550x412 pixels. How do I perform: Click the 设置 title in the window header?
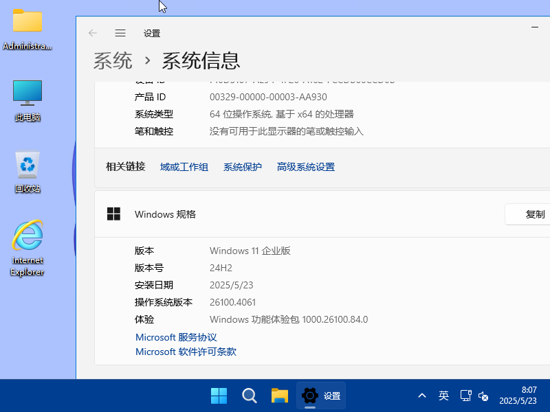152,33
